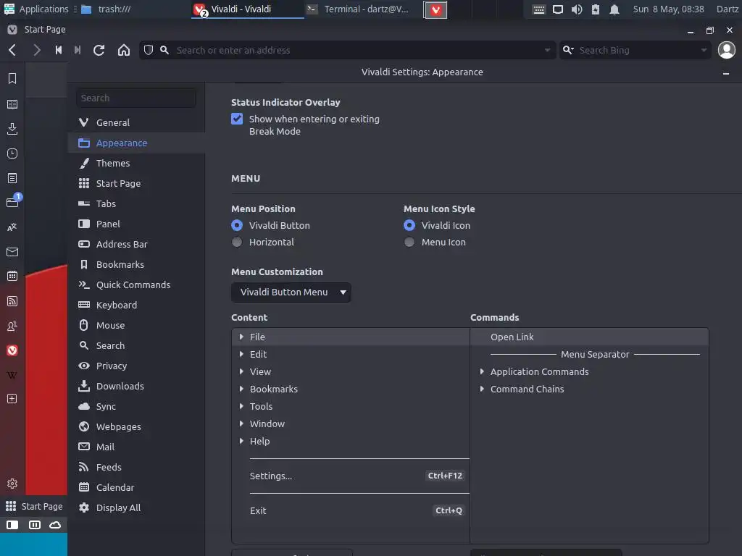
Task: Expand Command Chains
Action: pyautogui.click(x=482, y=389)
